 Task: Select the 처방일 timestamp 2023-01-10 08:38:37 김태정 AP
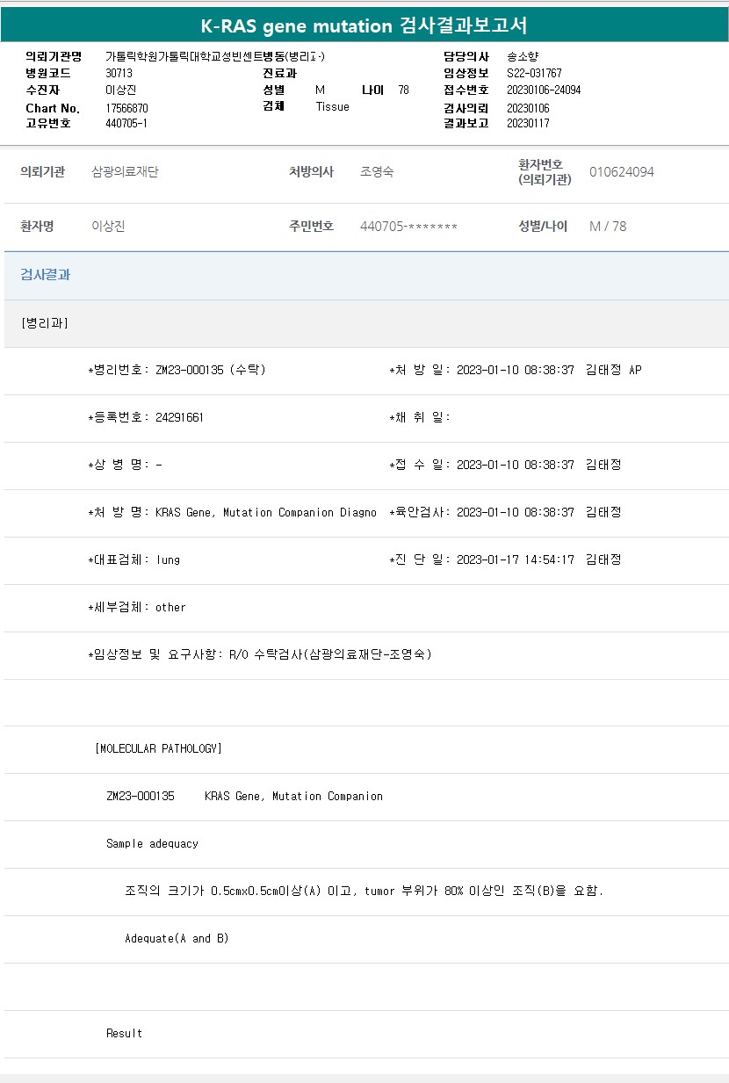(549, 370)
